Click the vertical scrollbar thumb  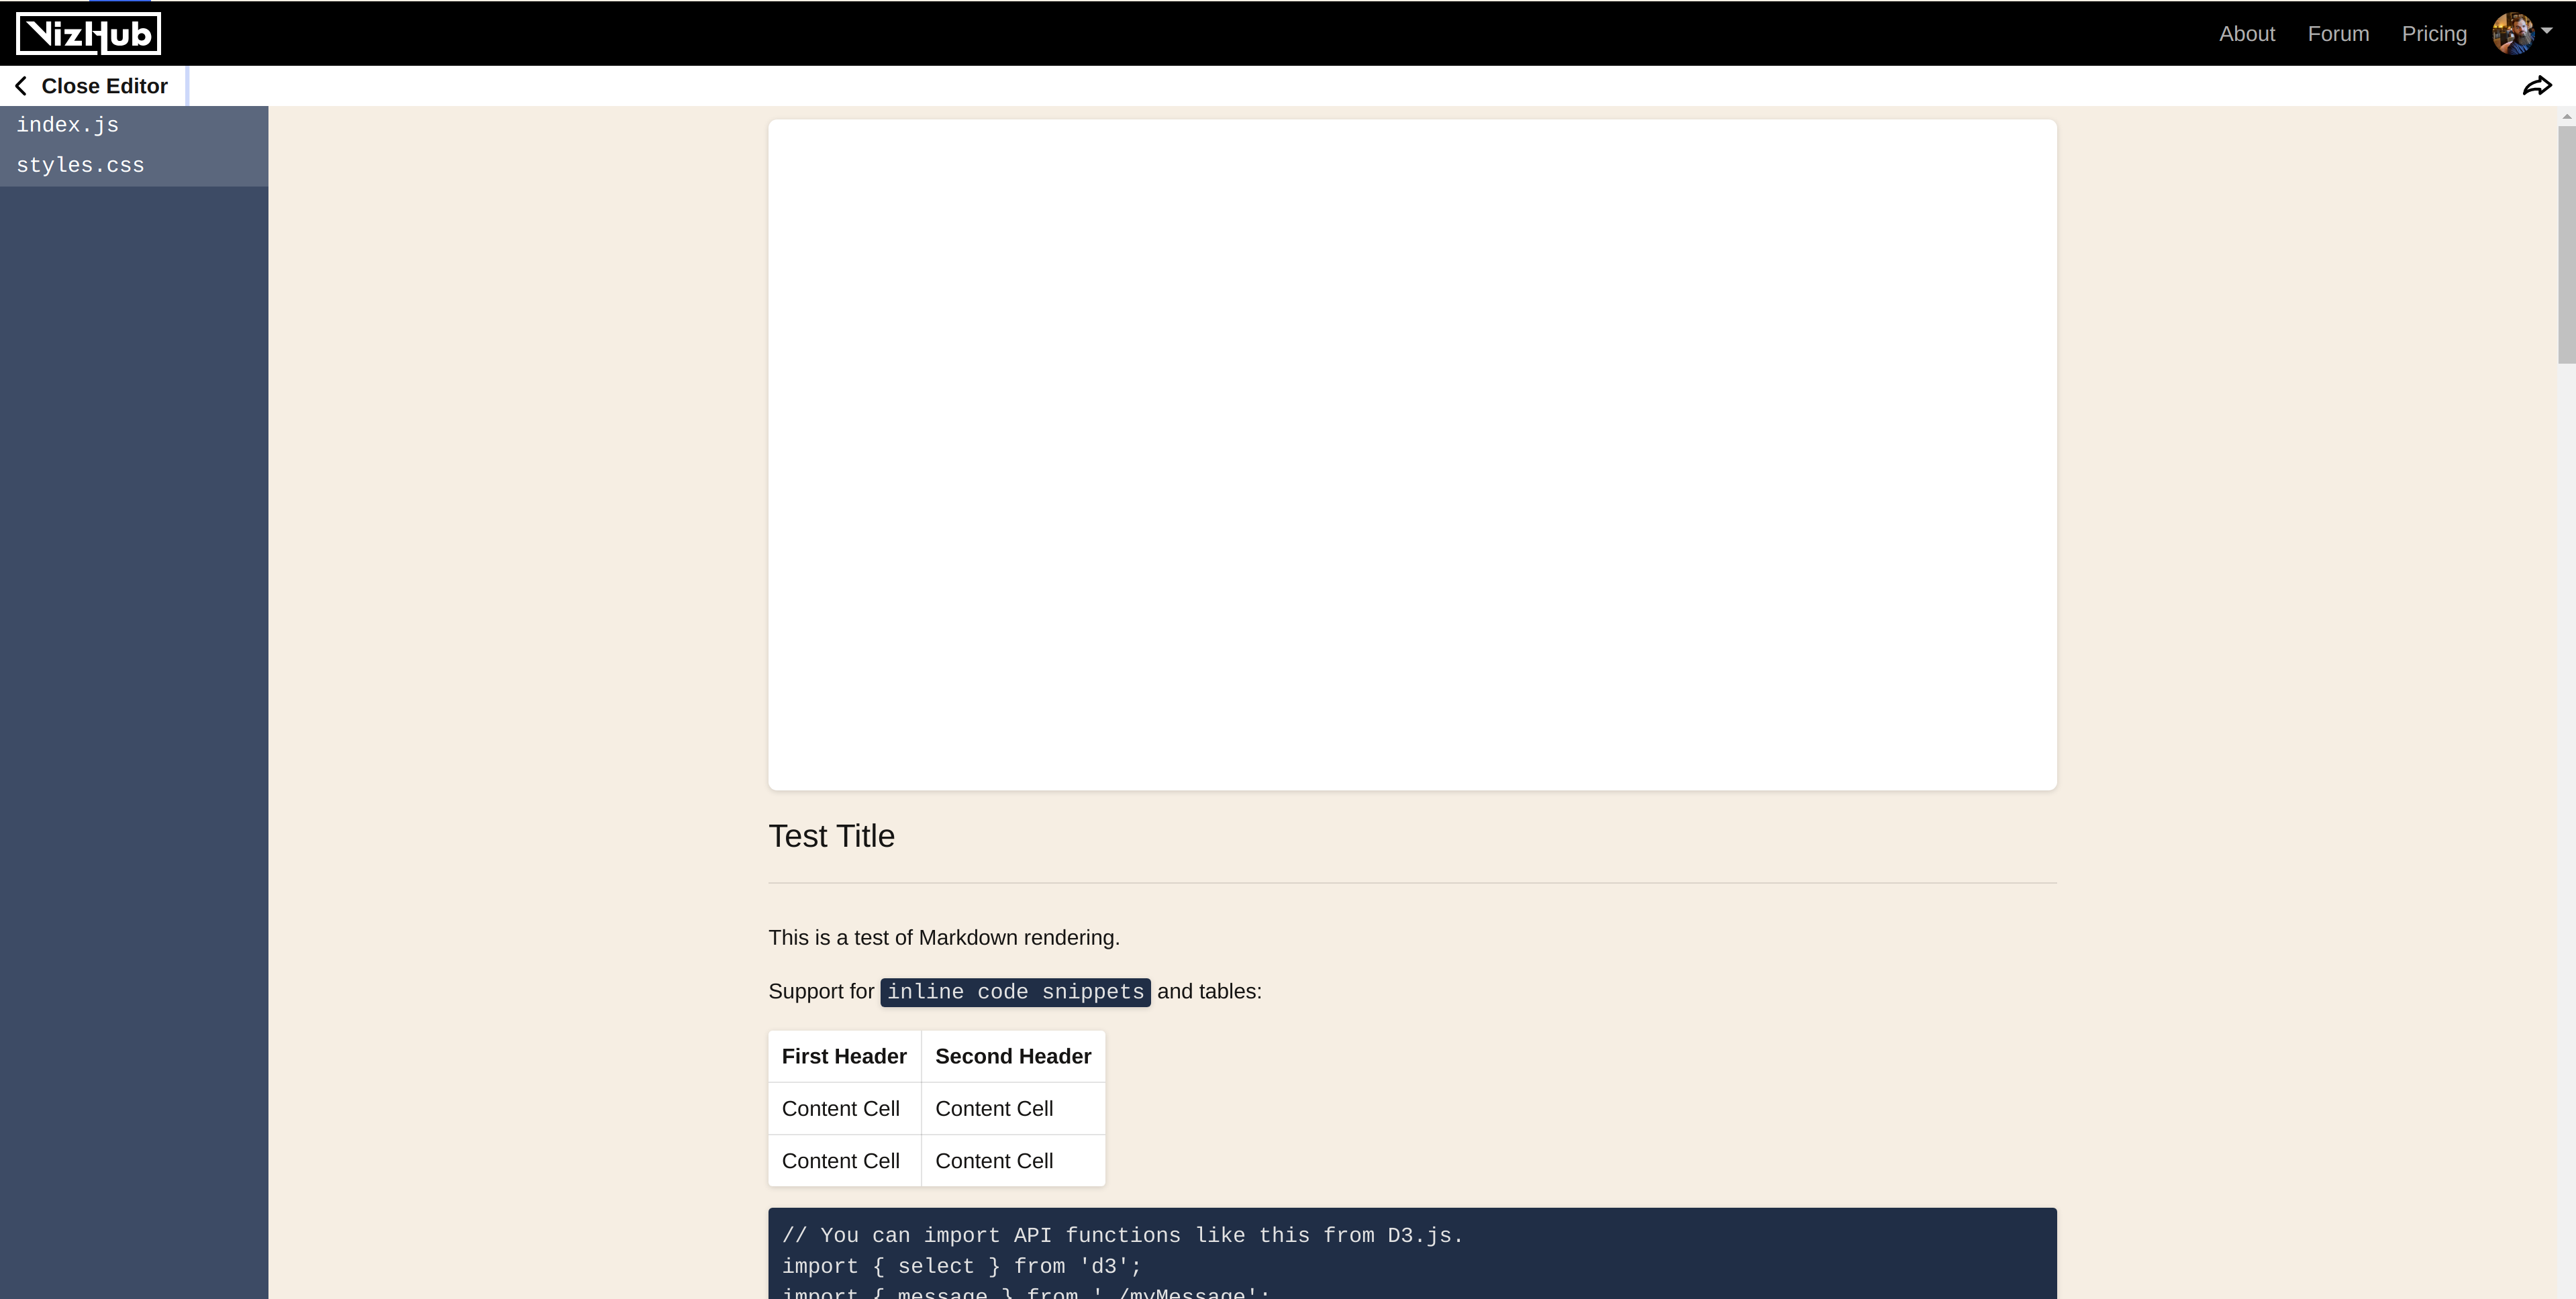pos(2566,245)
